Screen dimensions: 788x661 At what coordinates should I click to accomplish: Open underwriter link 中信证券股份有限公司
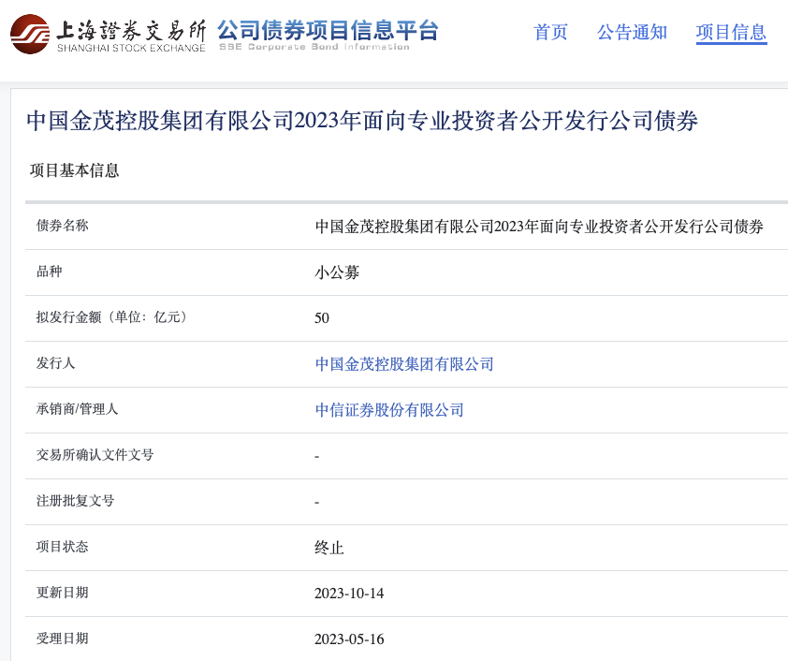[389, 410]
